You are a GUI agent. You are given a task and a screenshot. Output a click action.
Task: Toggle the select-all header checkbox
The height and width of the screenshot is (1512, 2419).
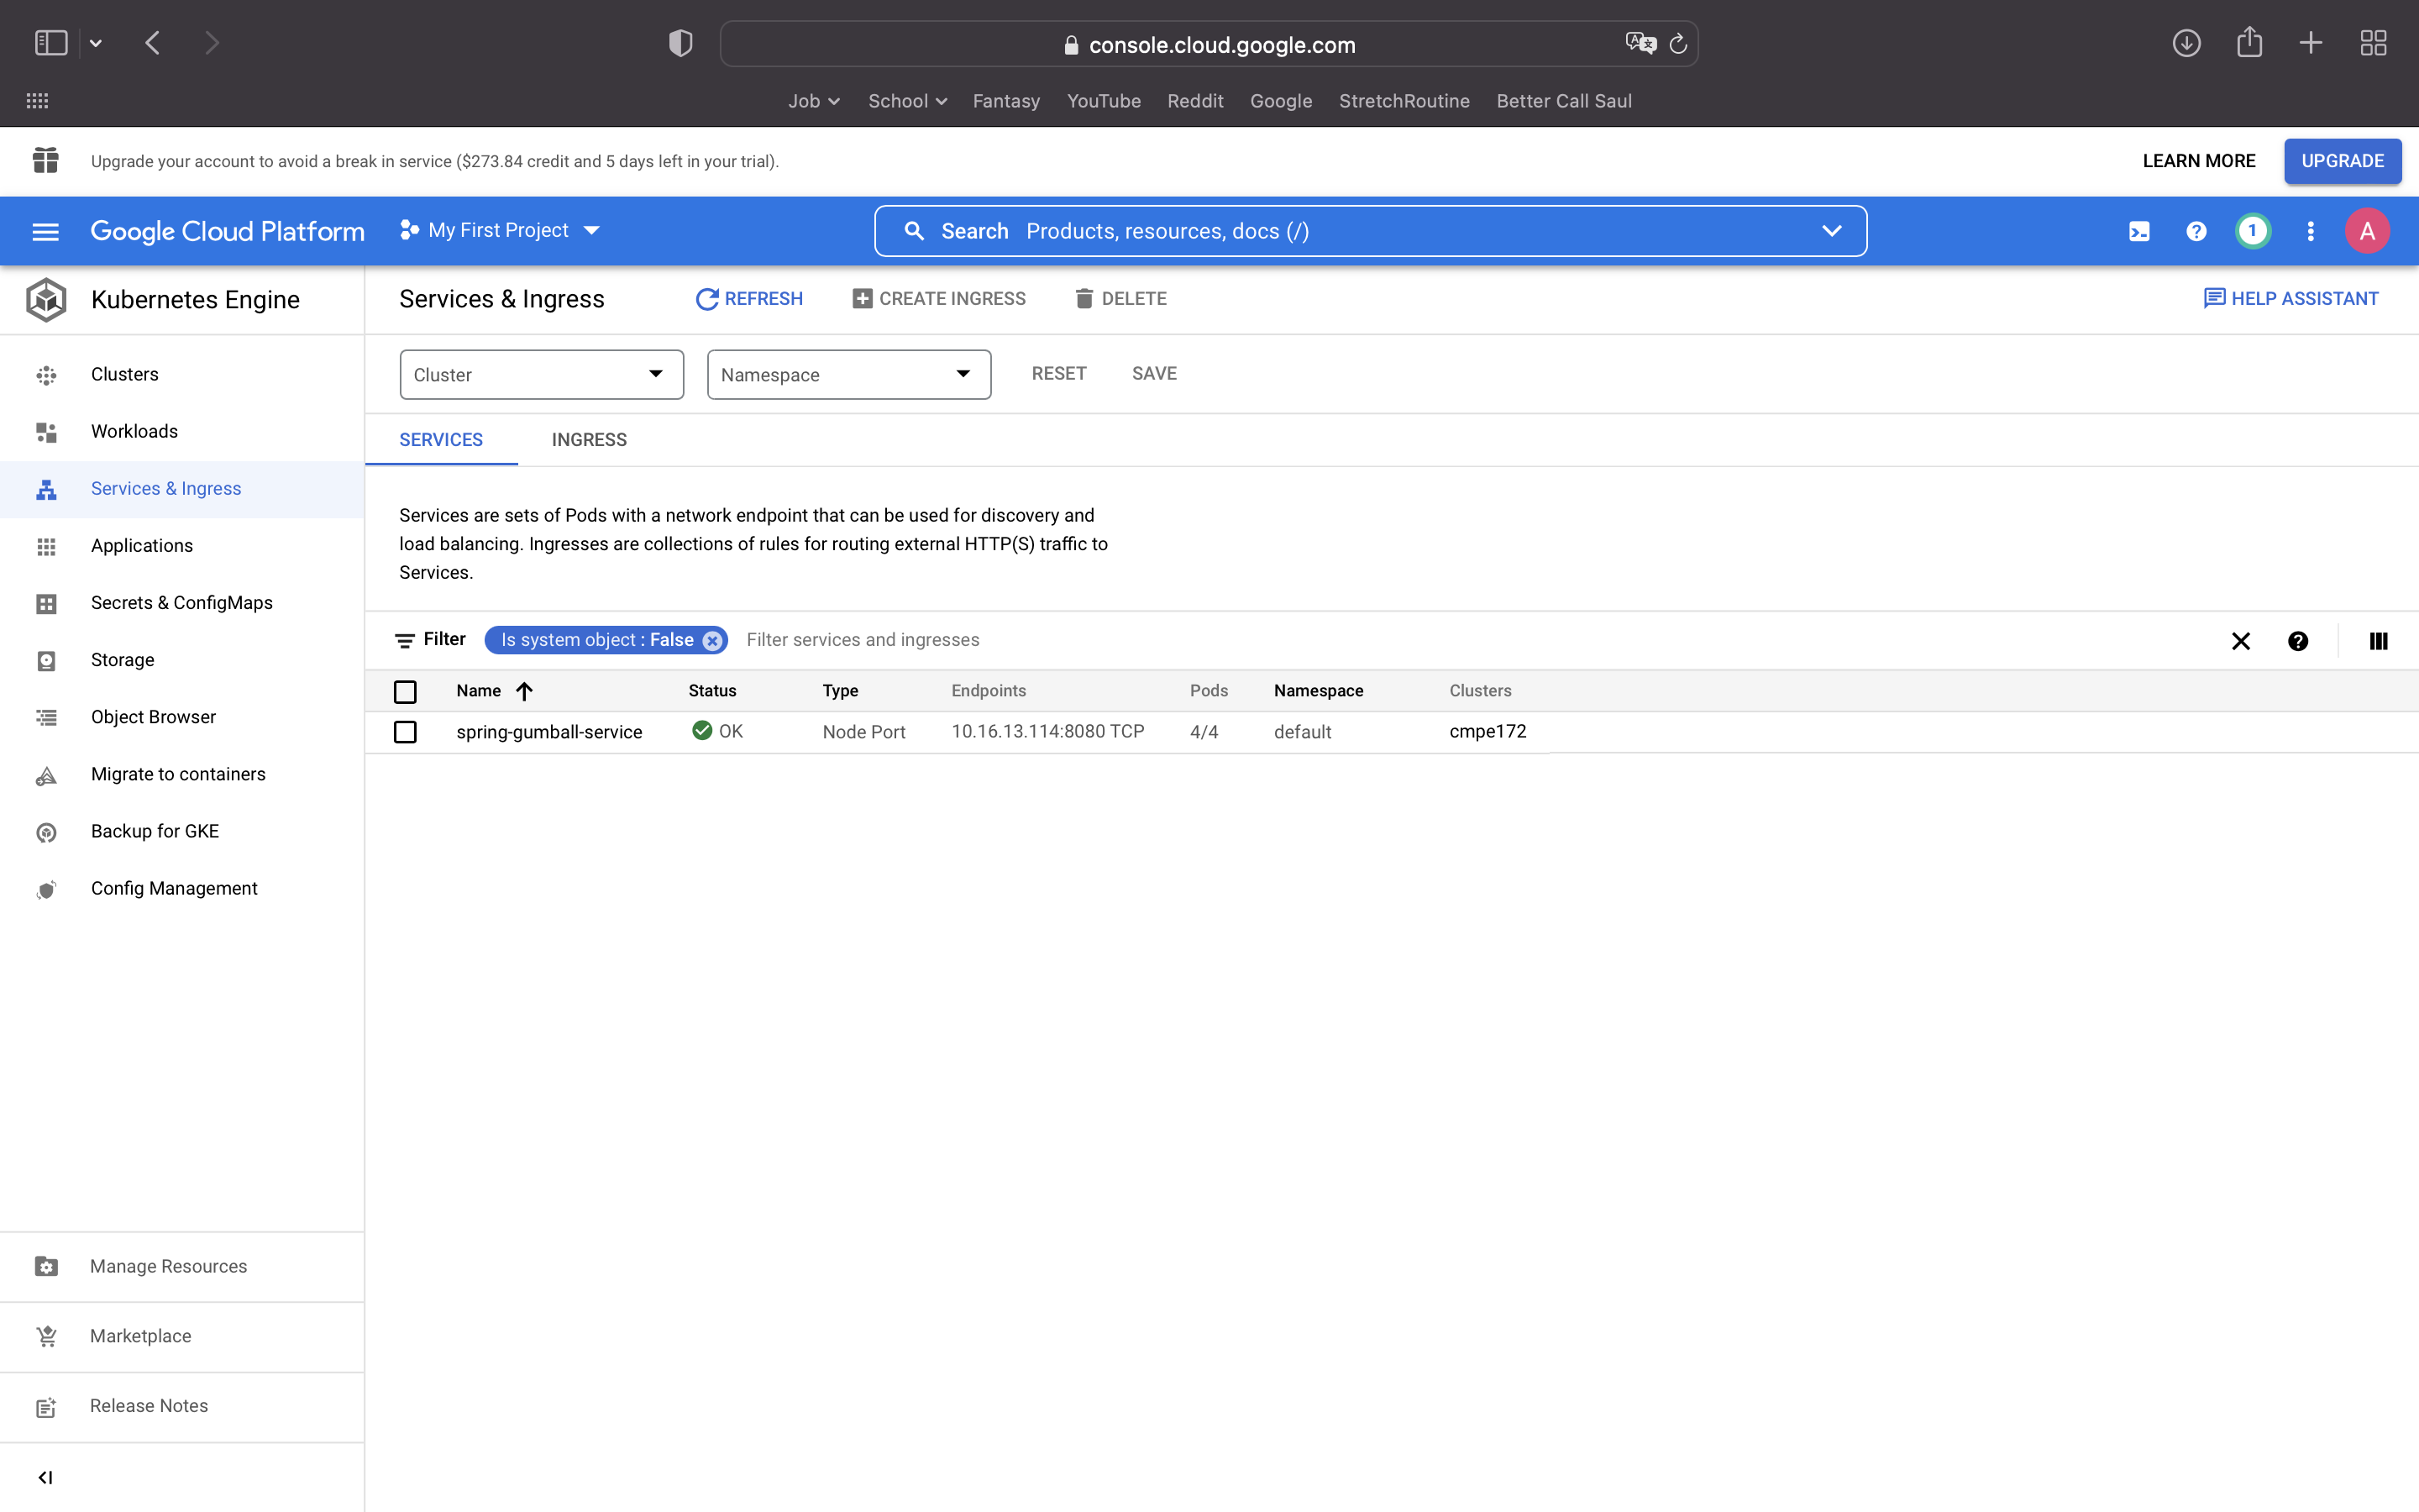tap(405, 691)
